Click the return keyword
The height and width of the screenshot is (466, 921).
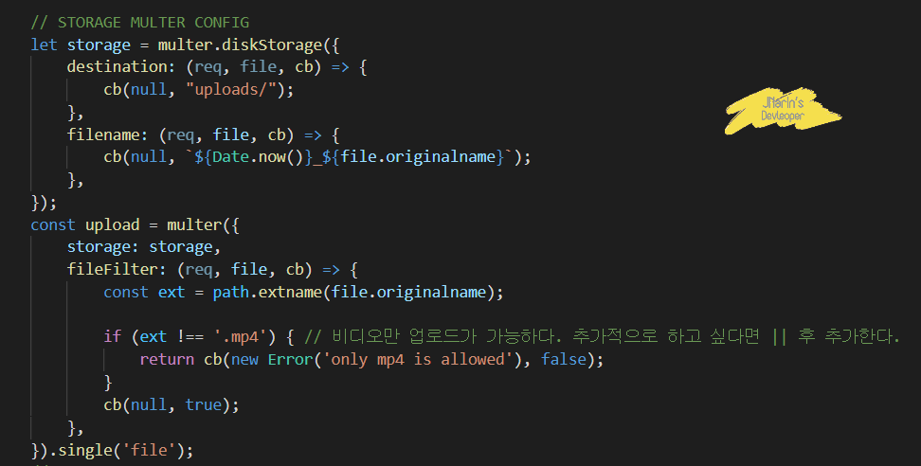point(167,359)
